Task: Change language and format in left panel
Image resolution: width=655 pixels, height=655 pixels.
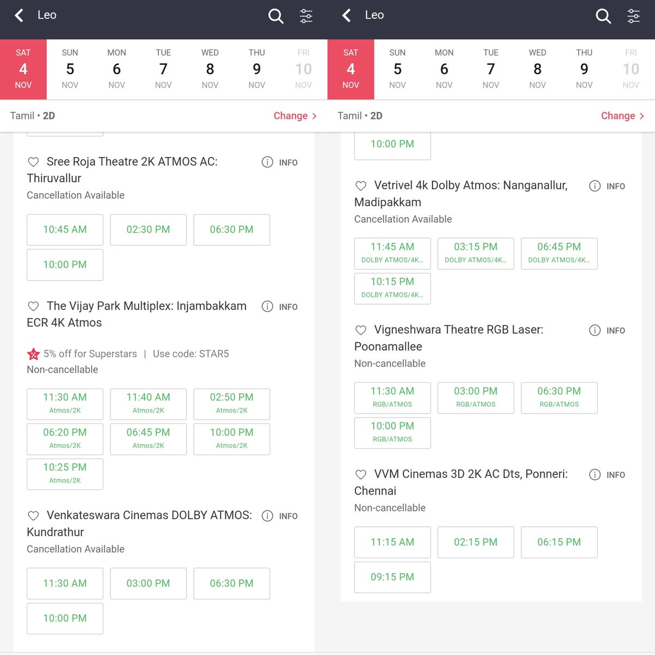Action: (x=295, y=116)
